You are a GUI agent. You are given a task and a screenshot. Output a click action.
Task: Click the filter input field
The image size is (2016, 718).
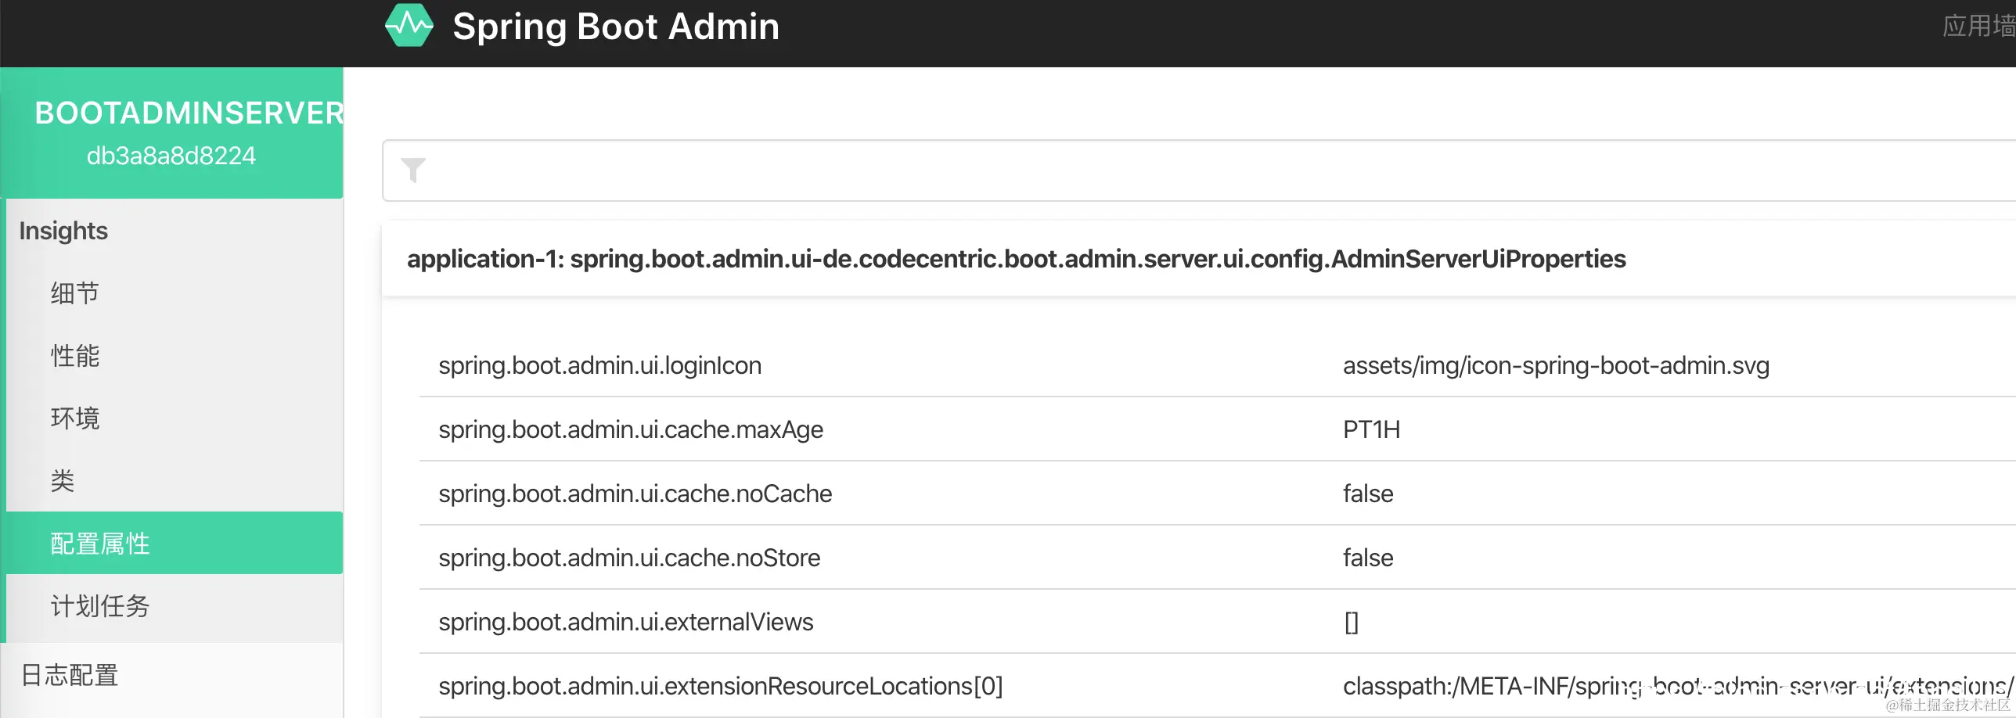click(x=1199, y=171)
